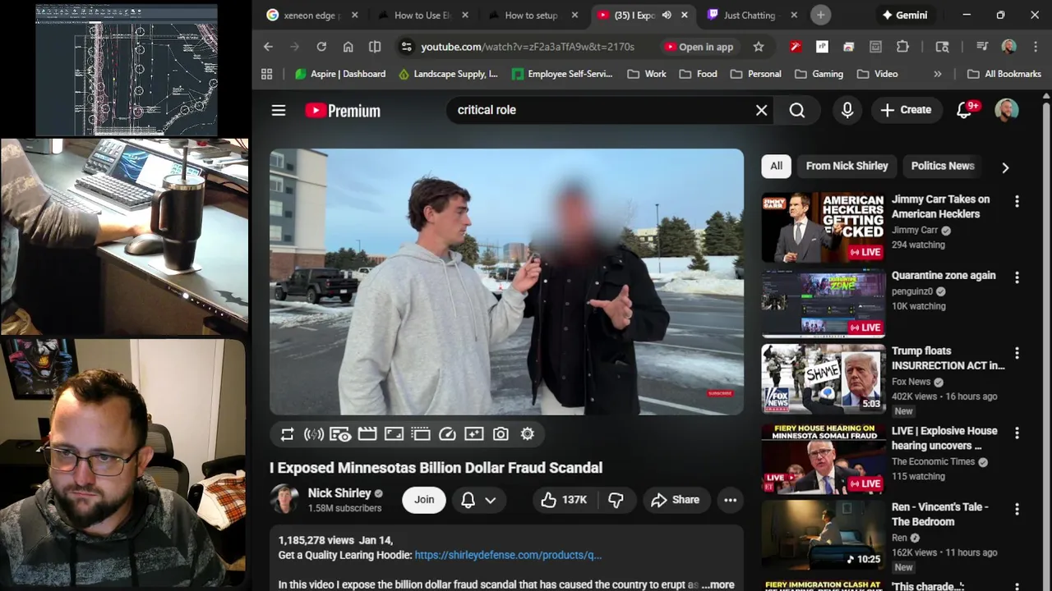The width and height of the screenshot is (1052, 591).
Task: Click the YouTube URL address bar
Action: 527,47
